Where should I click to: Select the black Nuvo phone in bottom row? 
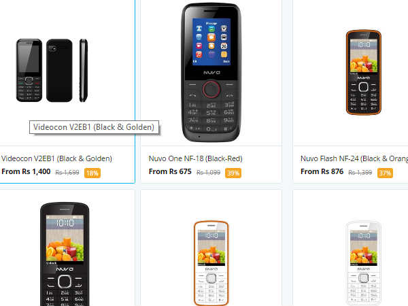point(65,254)
